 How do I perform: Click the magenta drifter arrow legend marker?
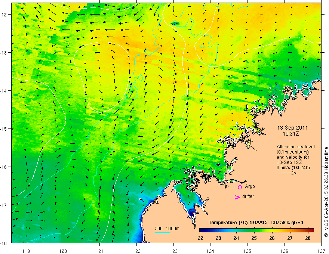[237, 197]
